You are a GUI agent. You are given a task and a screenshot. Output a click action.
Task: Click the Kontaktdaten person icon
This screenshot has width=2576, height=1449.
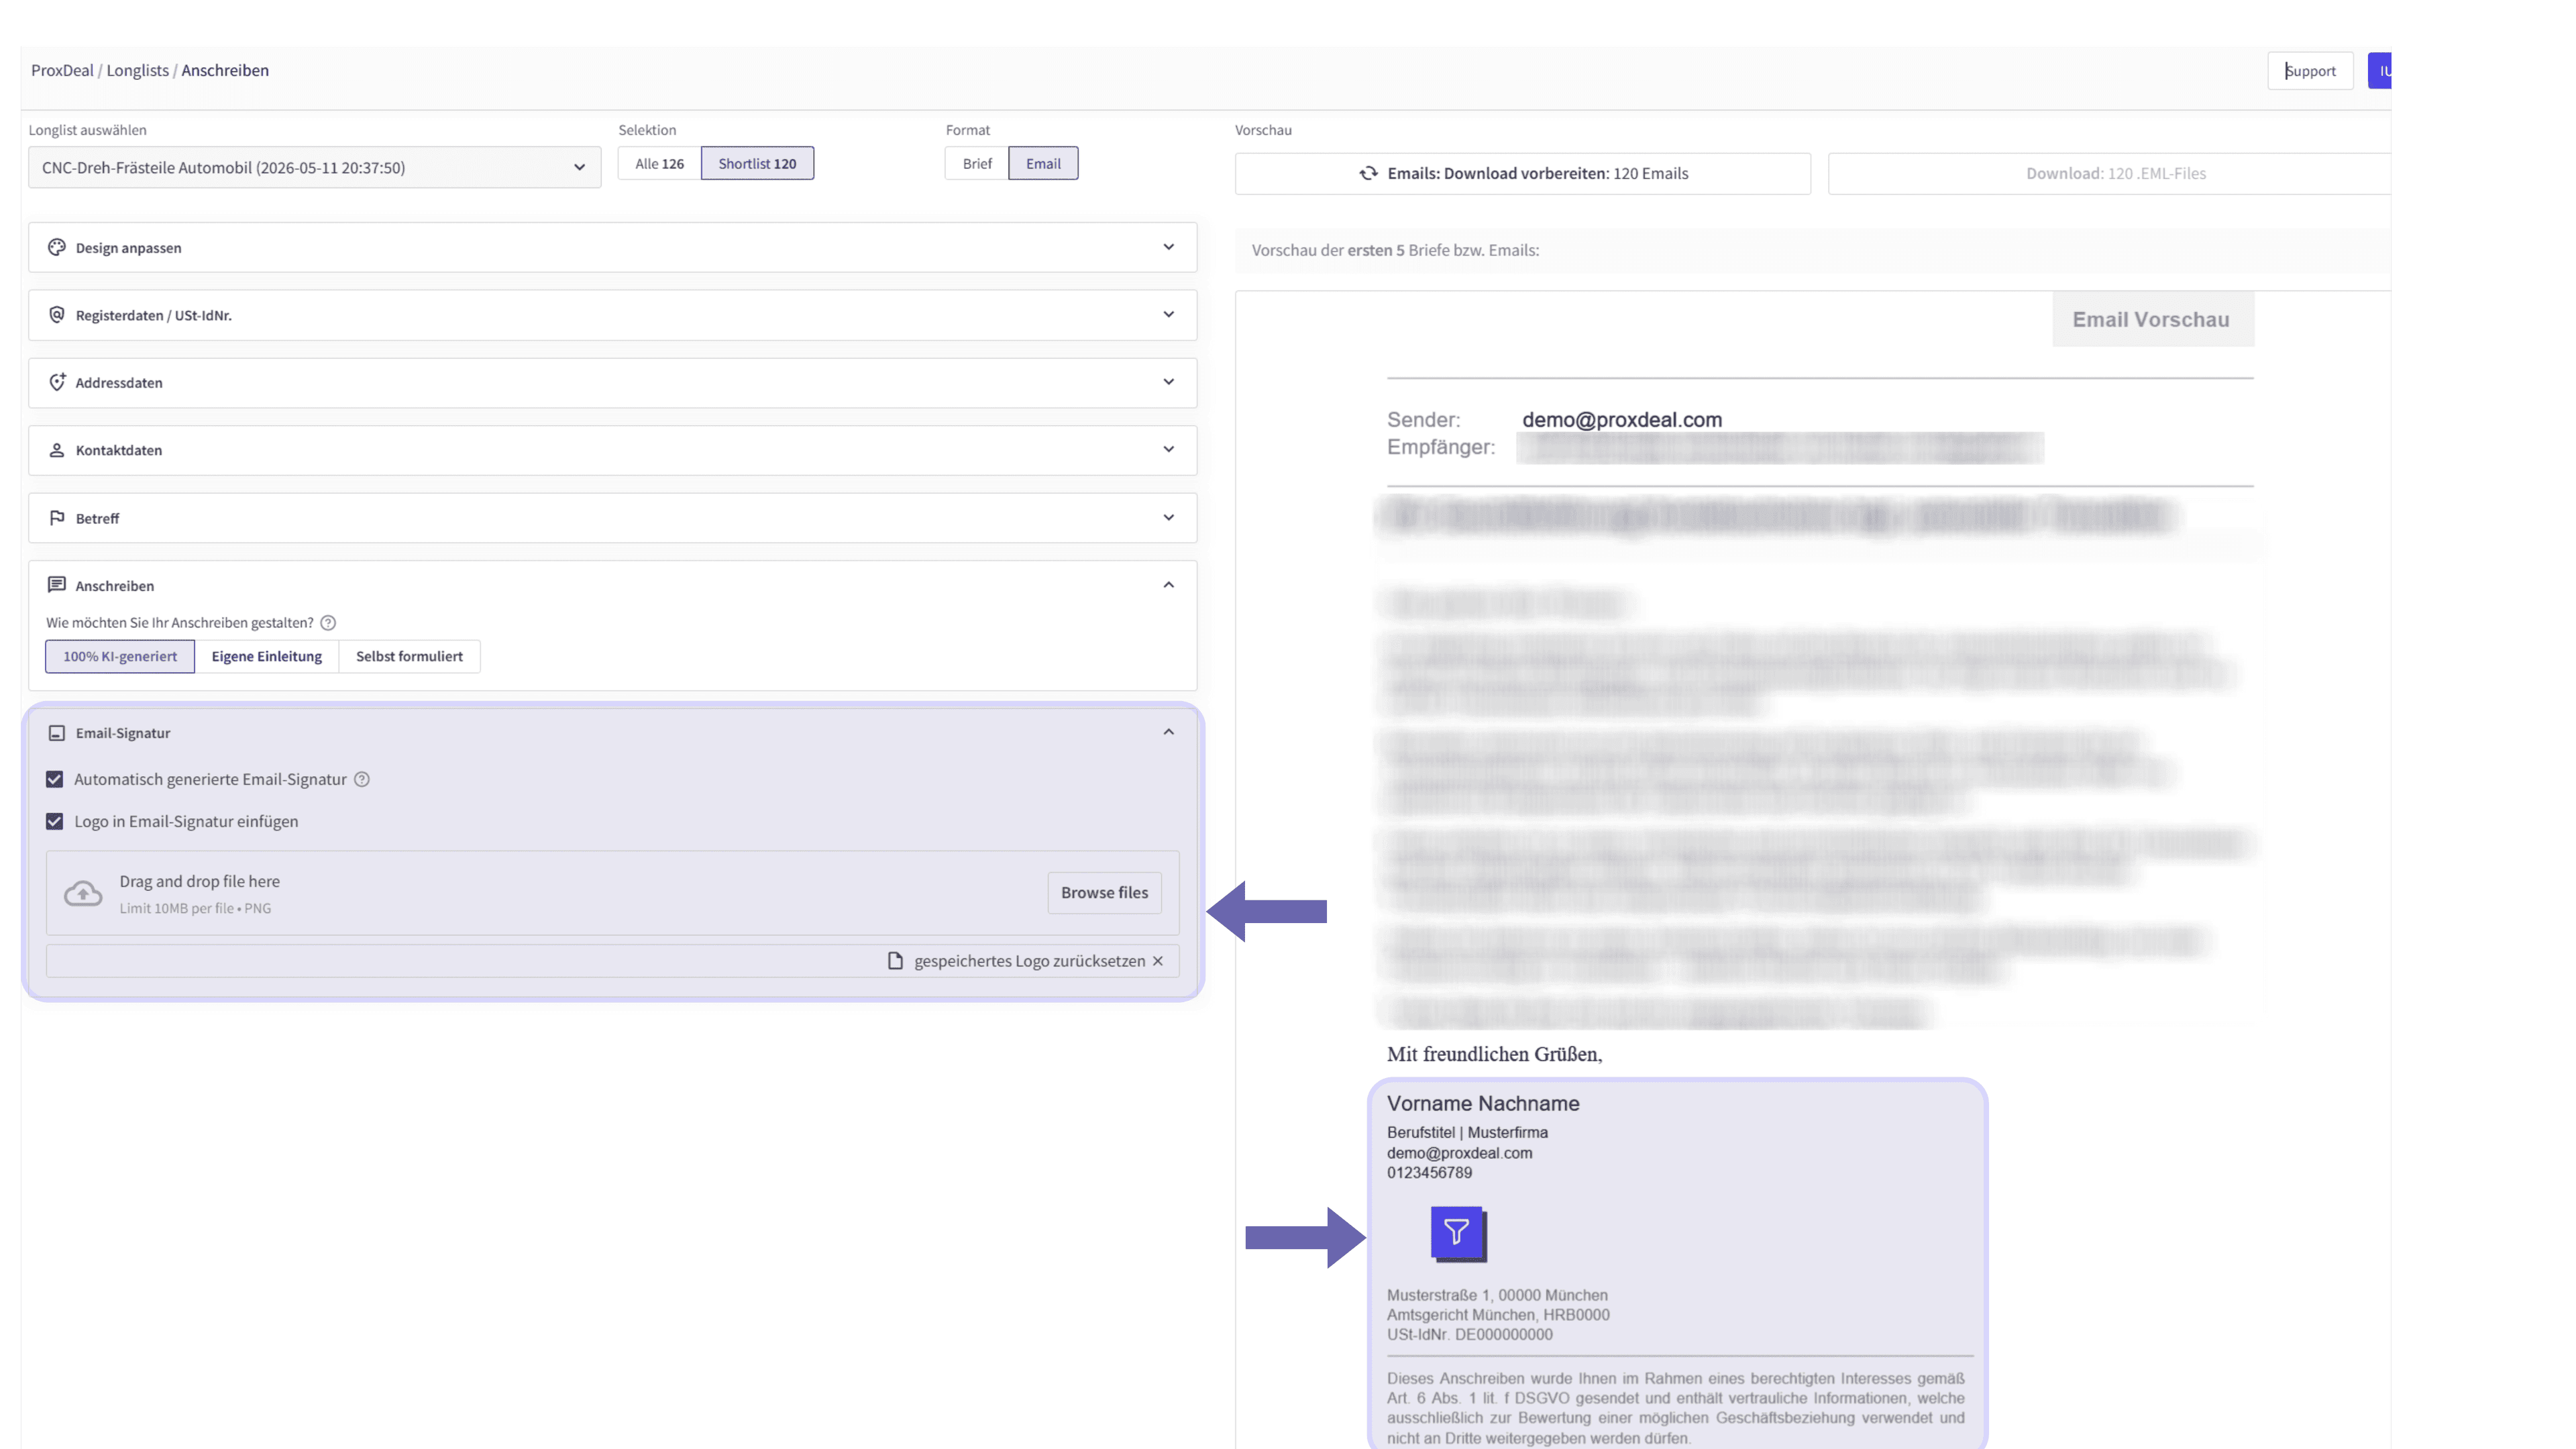point(57,450)
